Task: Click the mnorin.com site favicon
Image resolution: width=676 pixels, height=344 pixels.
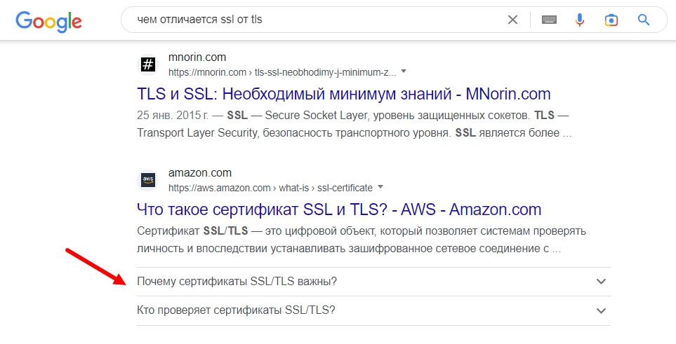Action: [148, 64]
